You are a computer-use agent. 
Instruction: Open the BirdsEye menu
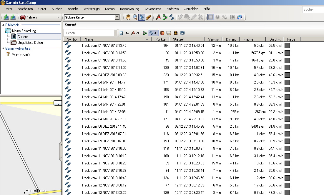point(172,9)
